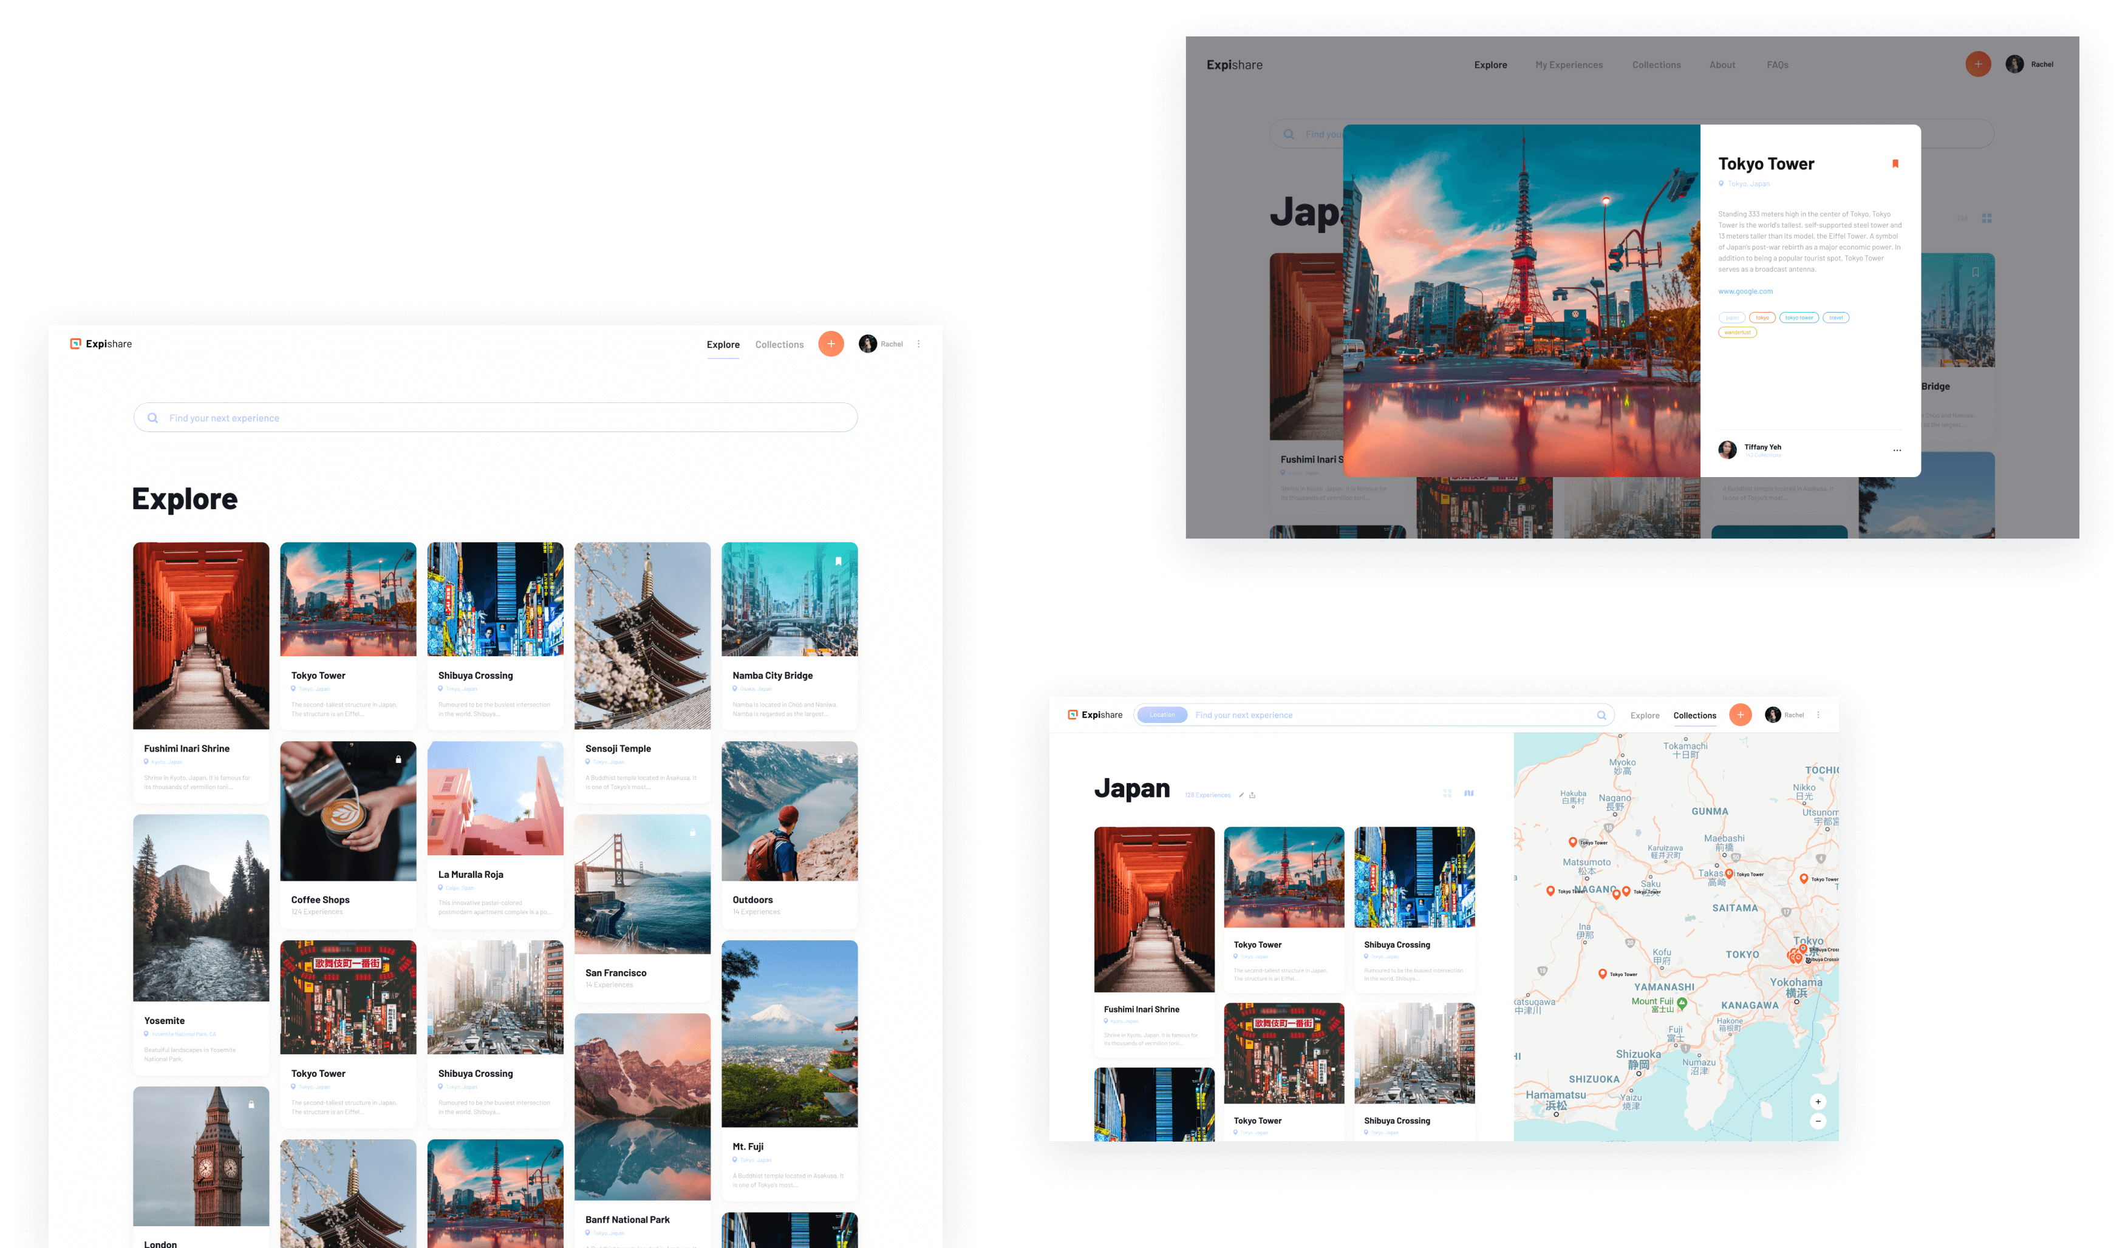Click the orange plus button on the Explore page
This screenshot has height=1248, width=2128.
[831, 344]
